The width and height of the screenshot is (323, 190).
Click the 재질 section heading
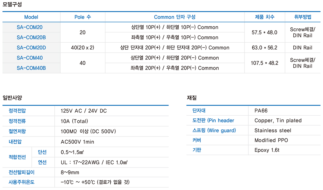point(192,98)
